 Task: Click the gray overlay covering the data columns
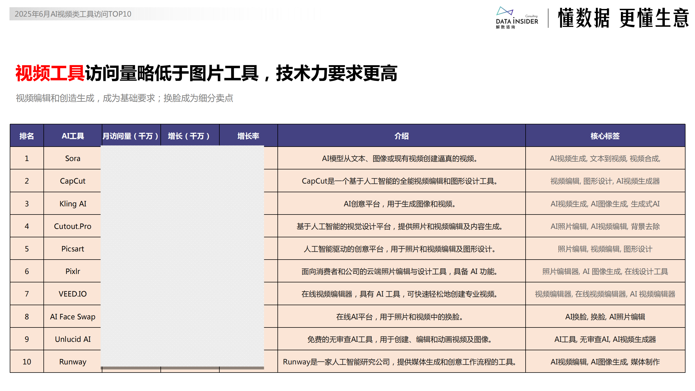(182, 256)
